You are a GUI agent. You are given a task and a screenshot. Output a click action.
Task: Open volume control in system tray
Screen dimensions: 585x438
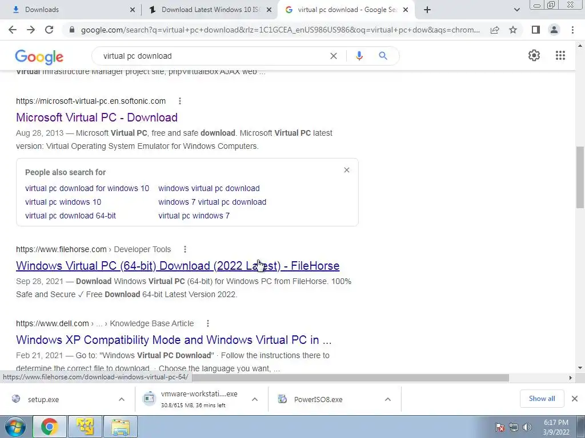point(527,427)
